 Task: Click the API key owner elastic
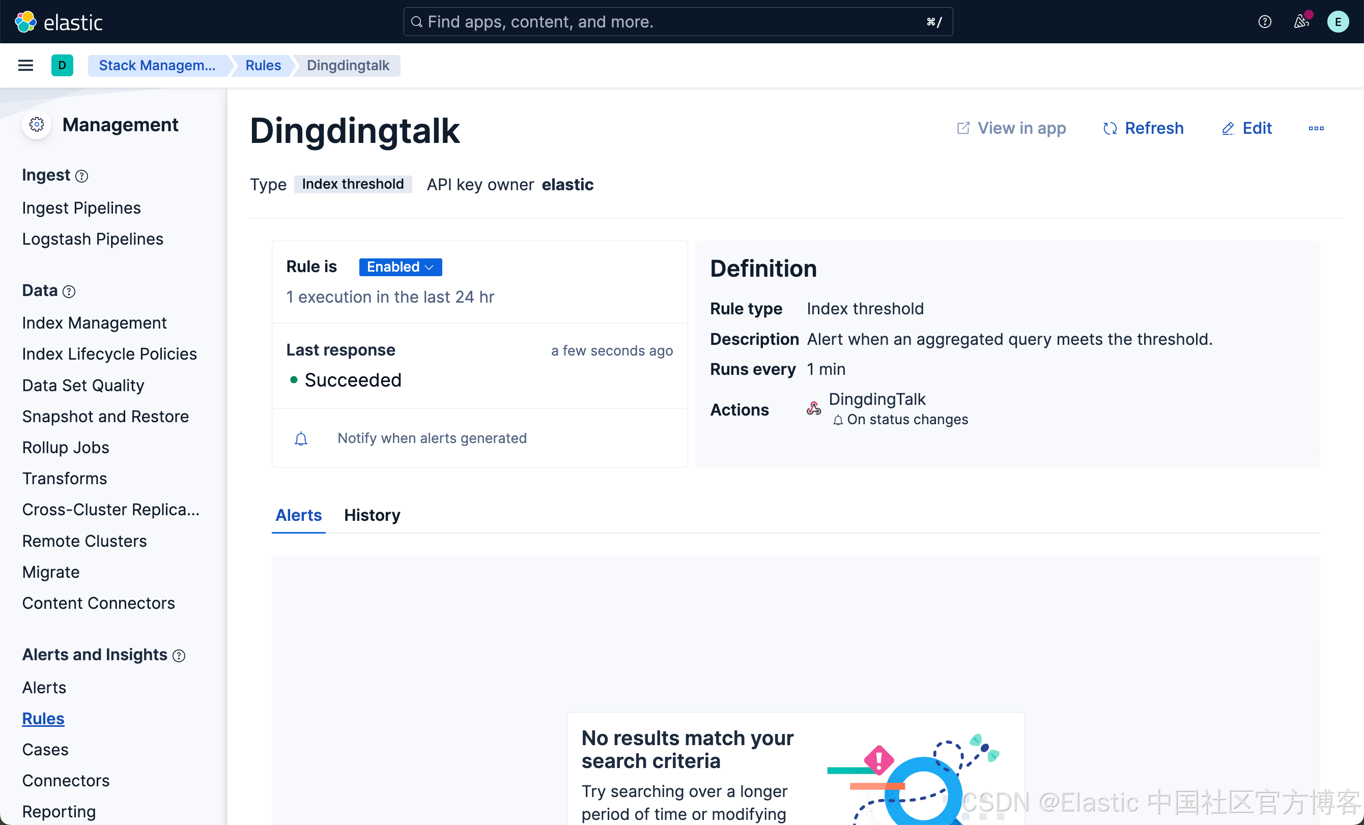click(567, 184)
